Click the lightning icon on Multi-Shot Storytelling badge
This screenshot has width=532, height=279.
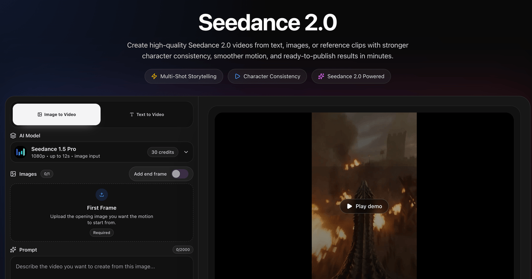tap(154, 76)
